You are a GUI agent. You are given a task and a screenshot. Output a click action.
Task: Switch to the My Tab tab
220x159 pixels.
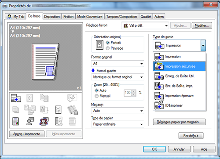[15, 16]
